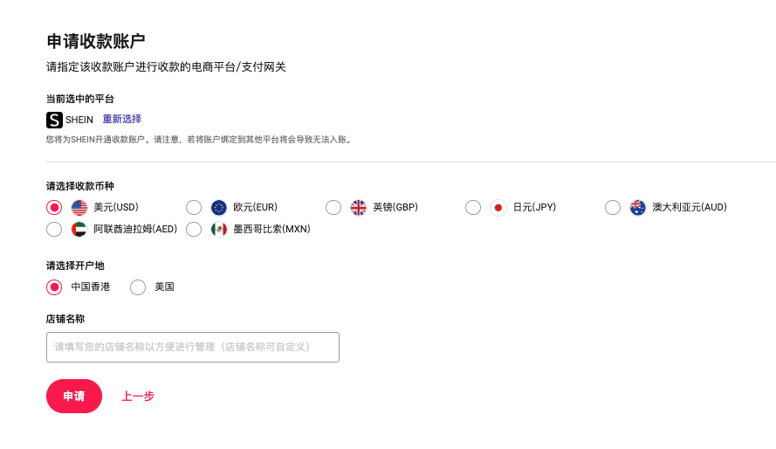Select the 美元(USD) radio button
The image size is (776, 449).
pyautogui.click(x=54, y=207)
